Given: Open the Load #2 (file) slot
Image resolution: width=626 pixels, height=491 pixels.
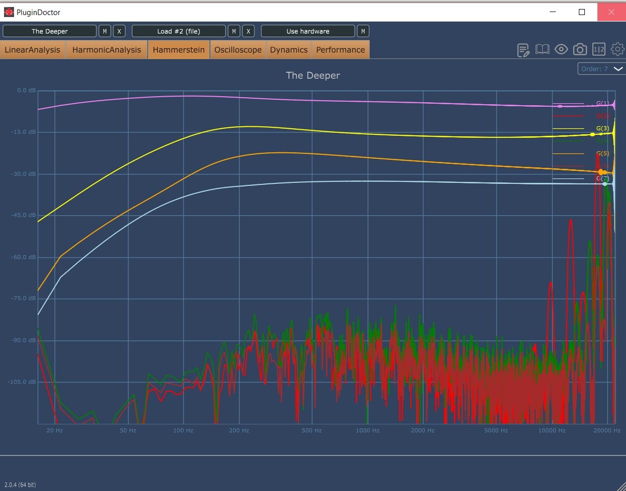Looking at the screenshot, I should point(179,31).
